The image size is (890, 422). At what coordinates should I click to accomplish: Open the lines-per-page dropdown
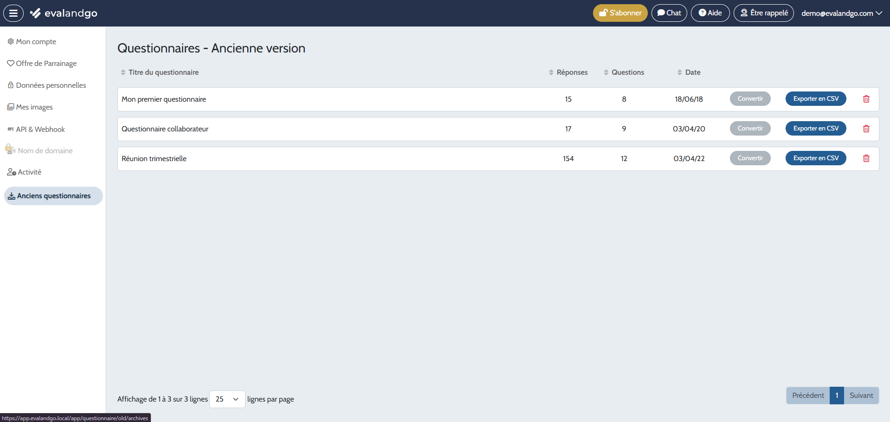[x=227, y=399]
